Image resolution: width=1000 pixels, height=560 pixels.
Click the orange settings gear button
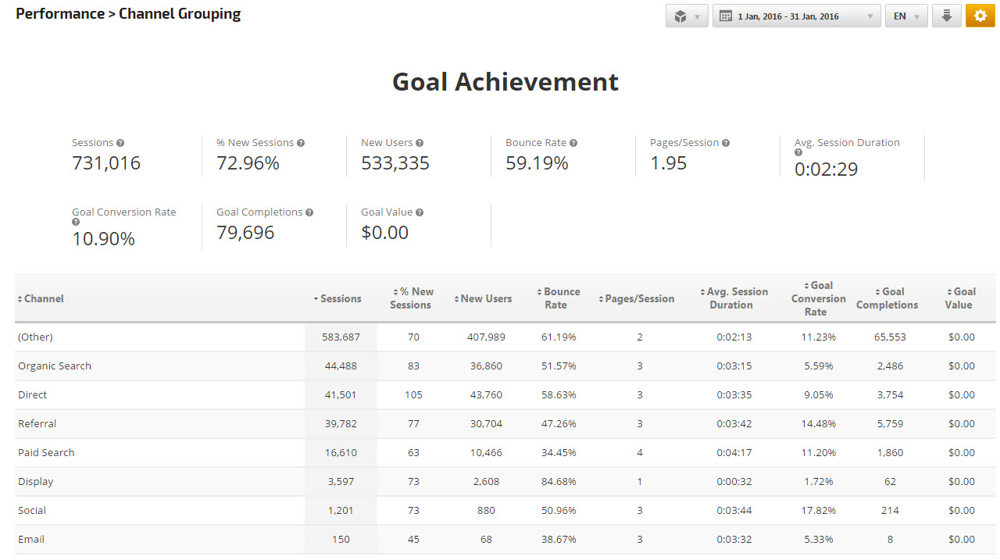(980, 16)
